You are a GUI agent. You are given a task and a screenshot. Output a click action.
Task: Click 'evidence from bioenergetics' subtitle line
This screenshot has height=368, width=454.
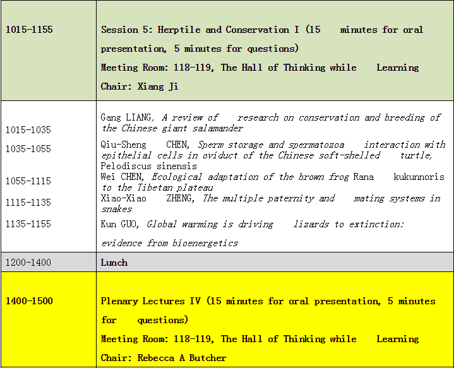click(170, 243)
